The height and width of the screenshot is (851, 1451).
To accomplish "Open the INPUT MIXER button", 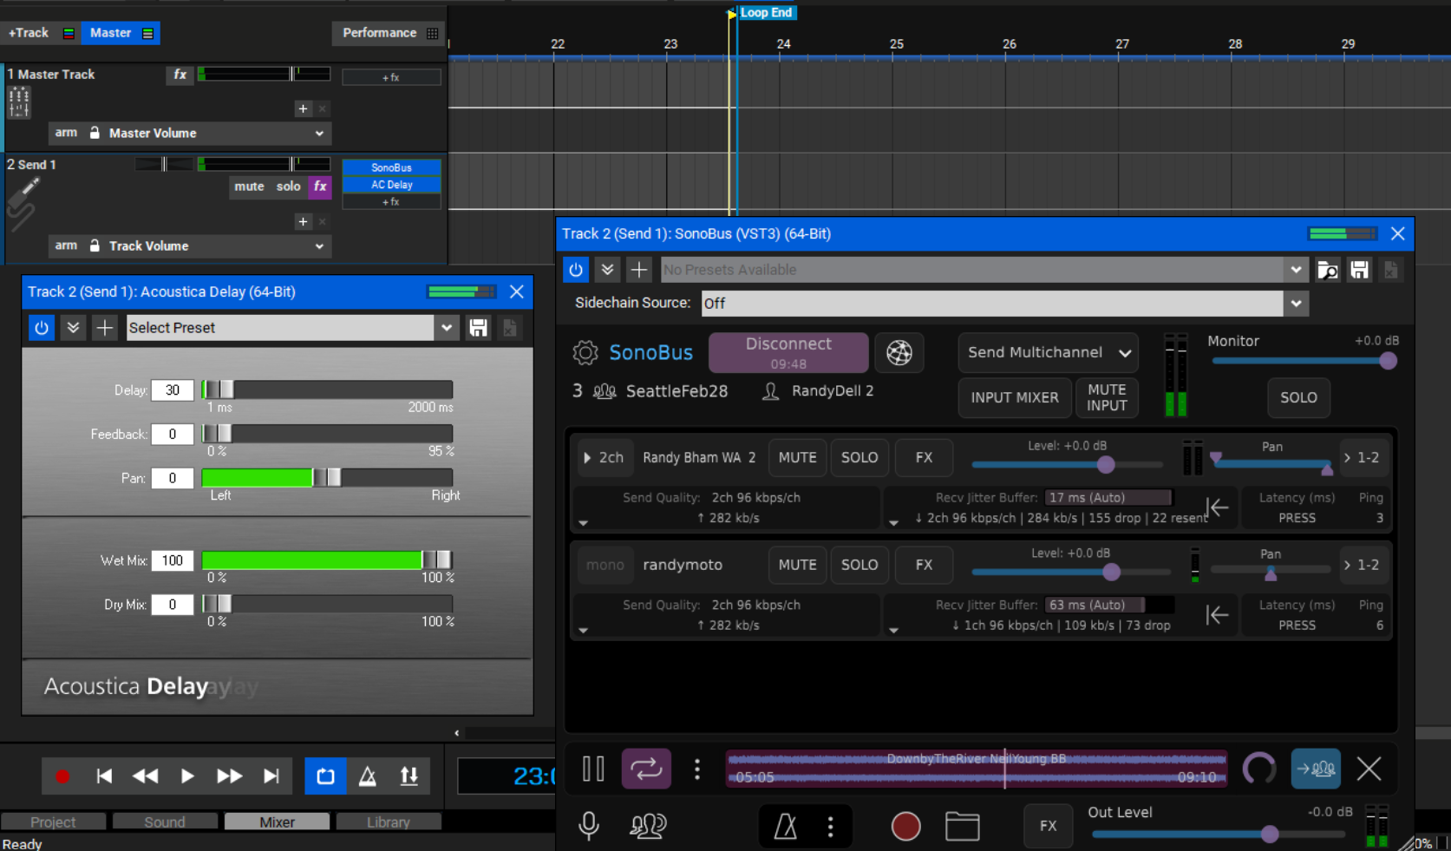I will coord(1015,397).
